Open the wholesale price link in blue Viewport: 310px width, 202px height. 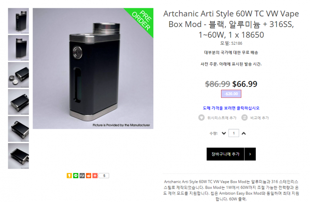[231, 108]
